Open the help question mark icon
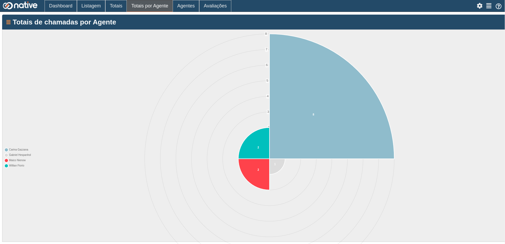This screenshot has width=505, height=244. tap(498, 6)
